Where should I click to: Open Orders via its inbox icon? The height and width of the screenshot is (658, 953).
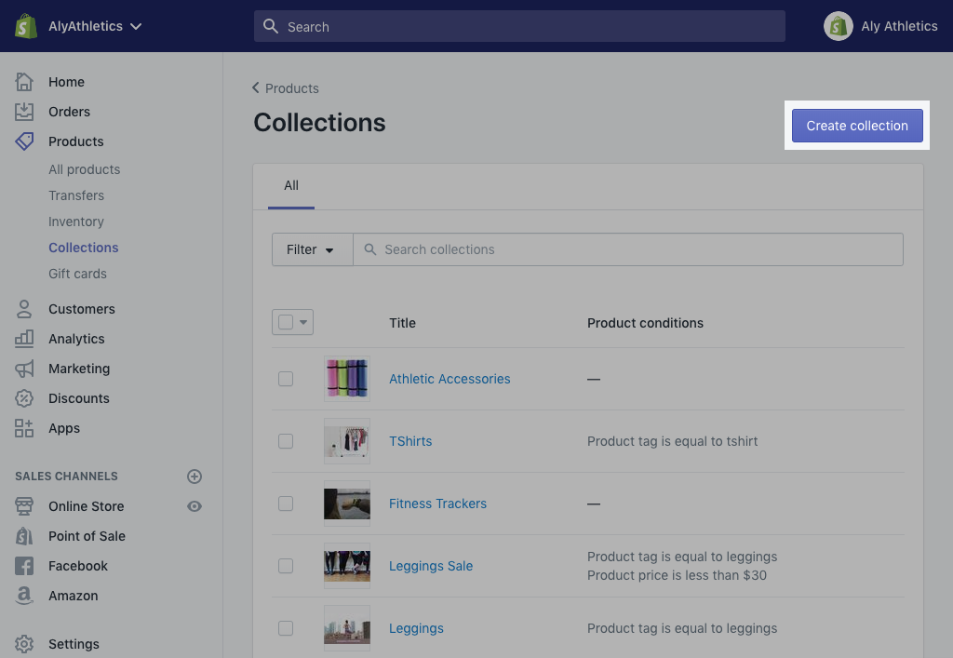pyautogui.click(x=24, y=112)
